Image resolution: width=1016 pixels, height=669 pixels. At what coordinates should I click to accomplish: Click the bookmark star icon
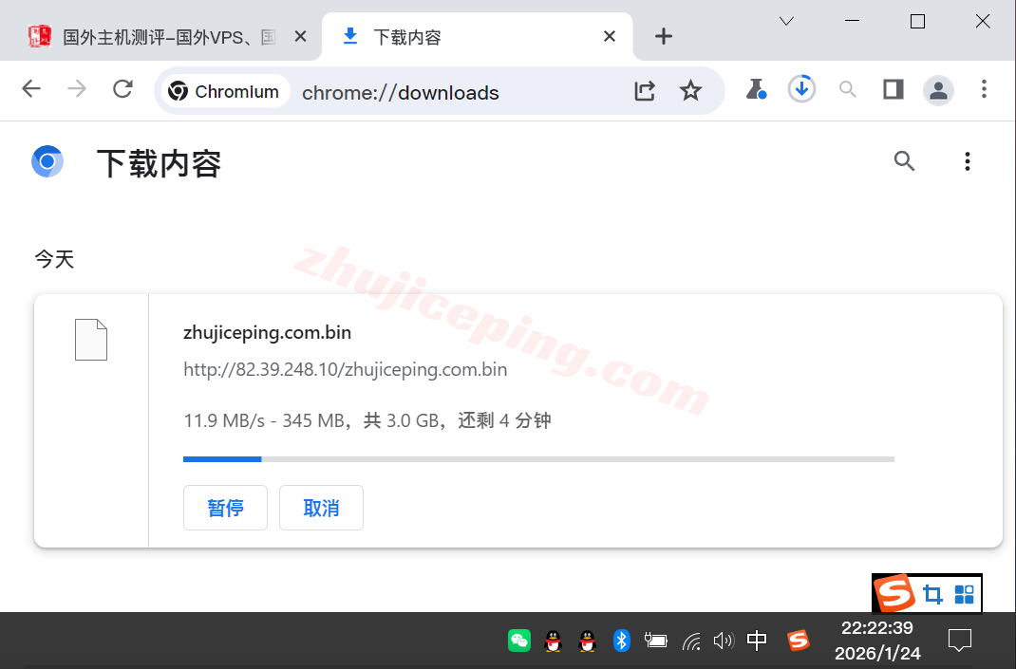tap(690, 90)
